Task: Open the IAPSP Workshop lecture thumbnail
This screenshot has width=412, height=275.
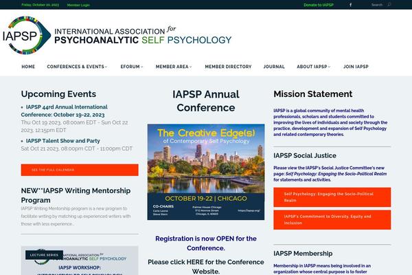Action: pyautogui.click(x=80, y=261)
